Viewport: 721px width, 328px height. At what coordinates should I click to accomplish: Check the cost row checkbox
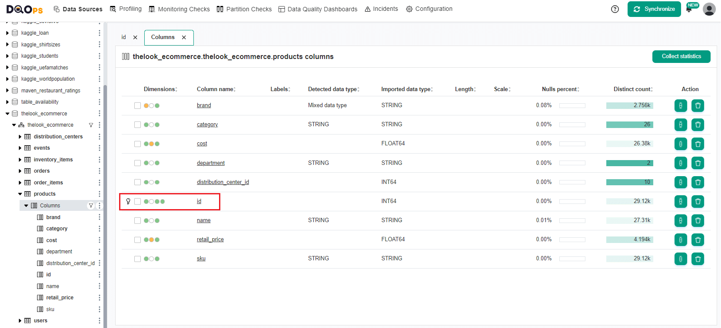pyautogui.click(x=137, y=144)
